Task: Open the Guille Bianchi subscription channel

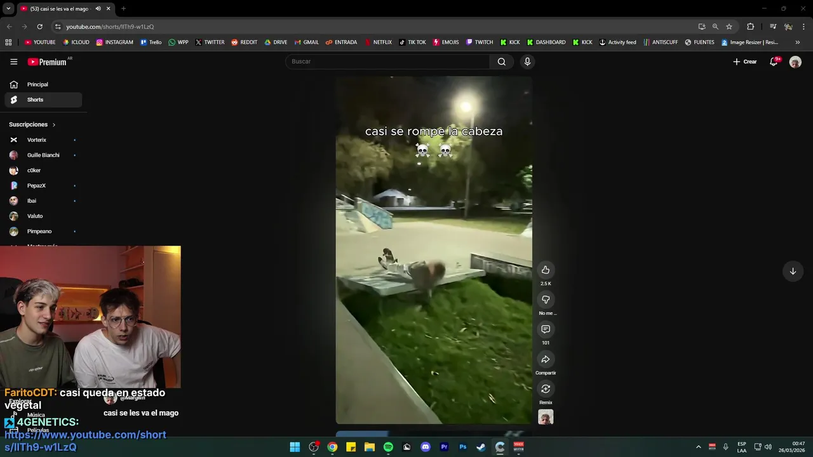Action: tap(43, 155)
